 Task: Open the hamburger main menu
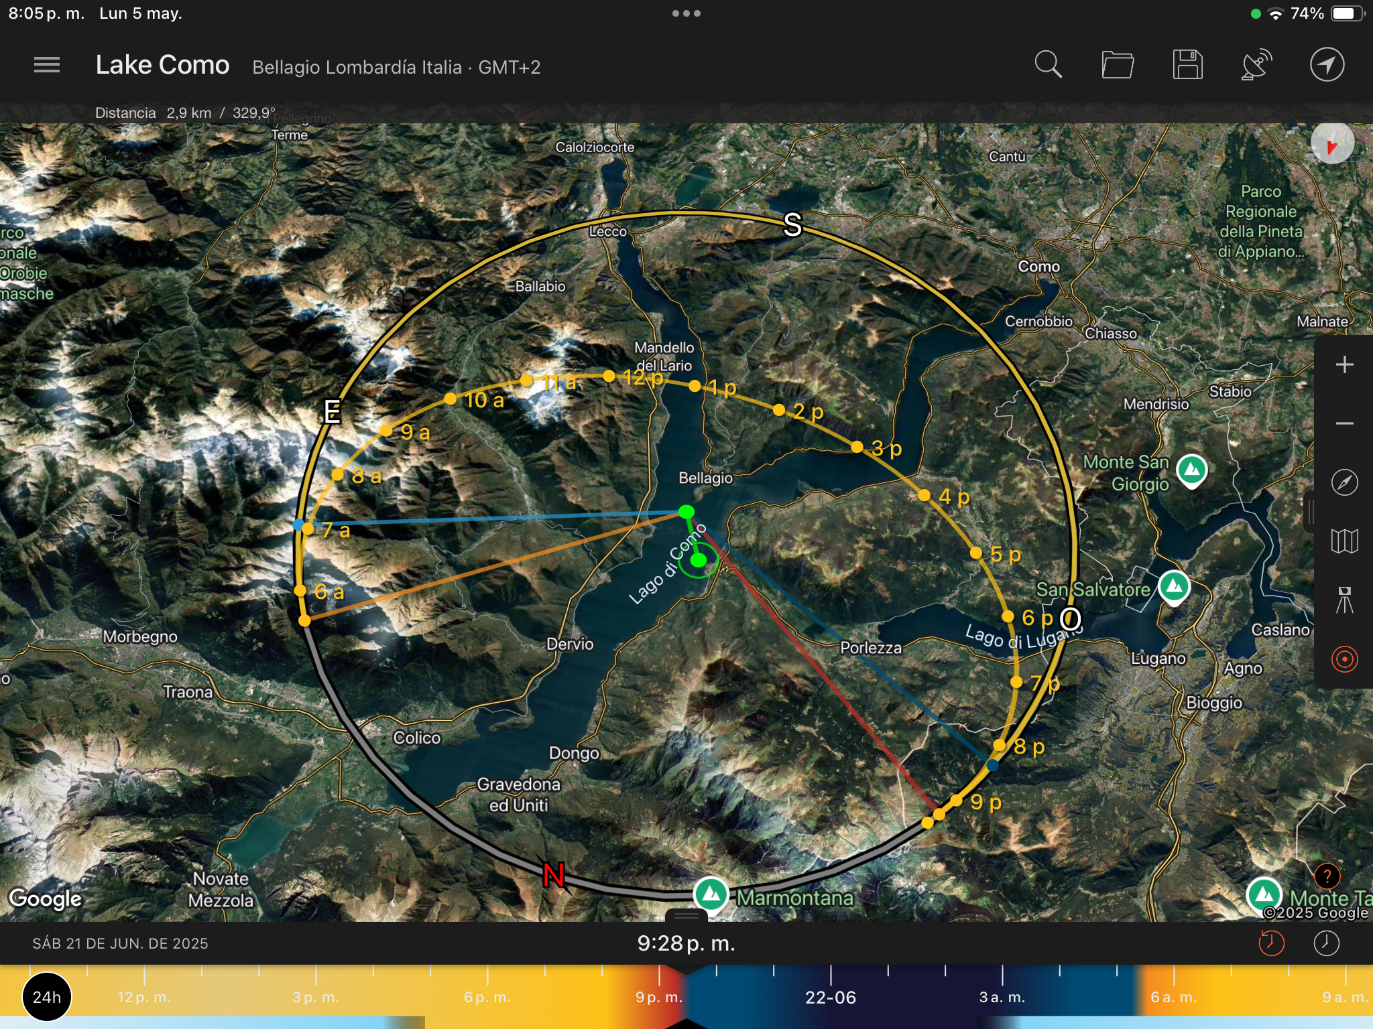click(47, 65)
